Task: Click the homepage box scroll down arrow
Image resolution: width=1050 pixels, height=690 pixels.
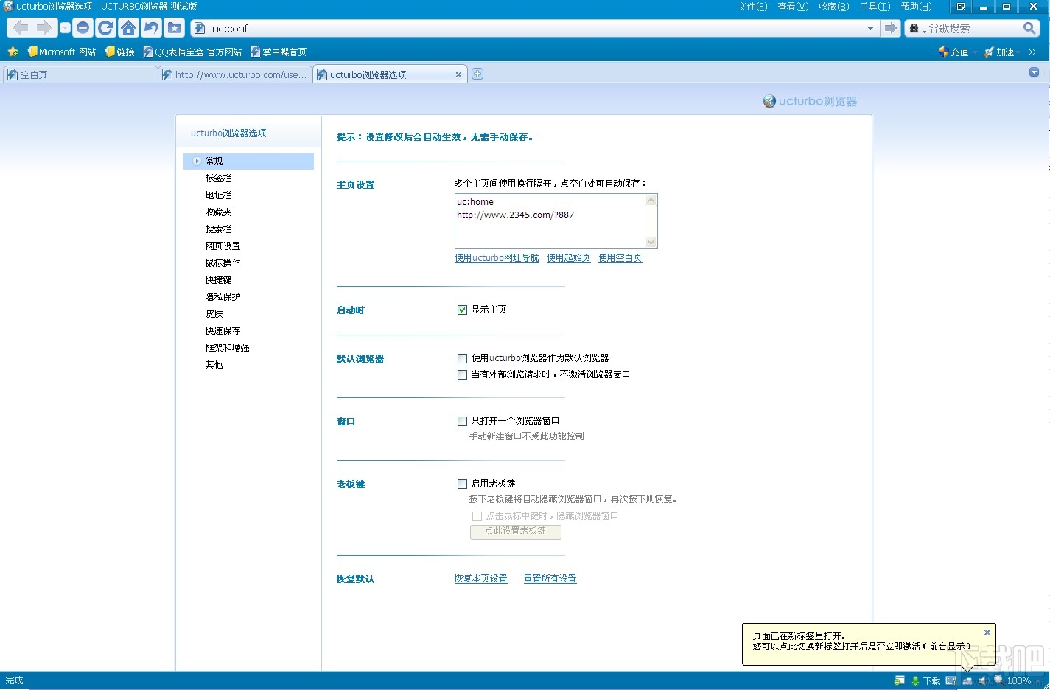Action: click(x=651, y=243)
